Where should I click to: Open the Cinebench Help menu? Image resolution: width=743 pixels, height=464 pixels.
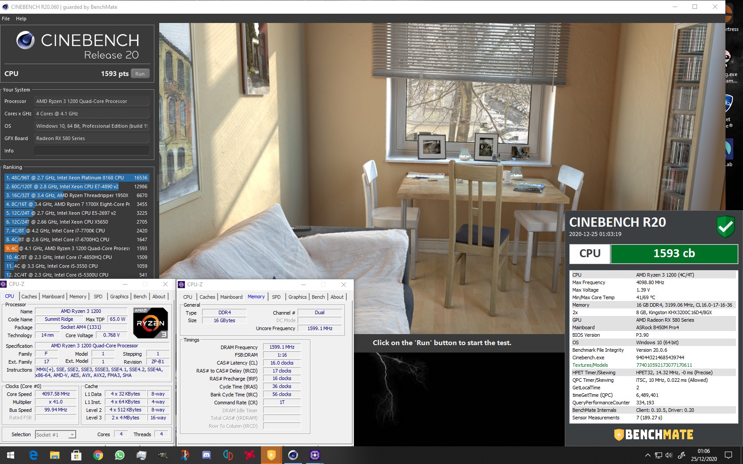(21, 19)
